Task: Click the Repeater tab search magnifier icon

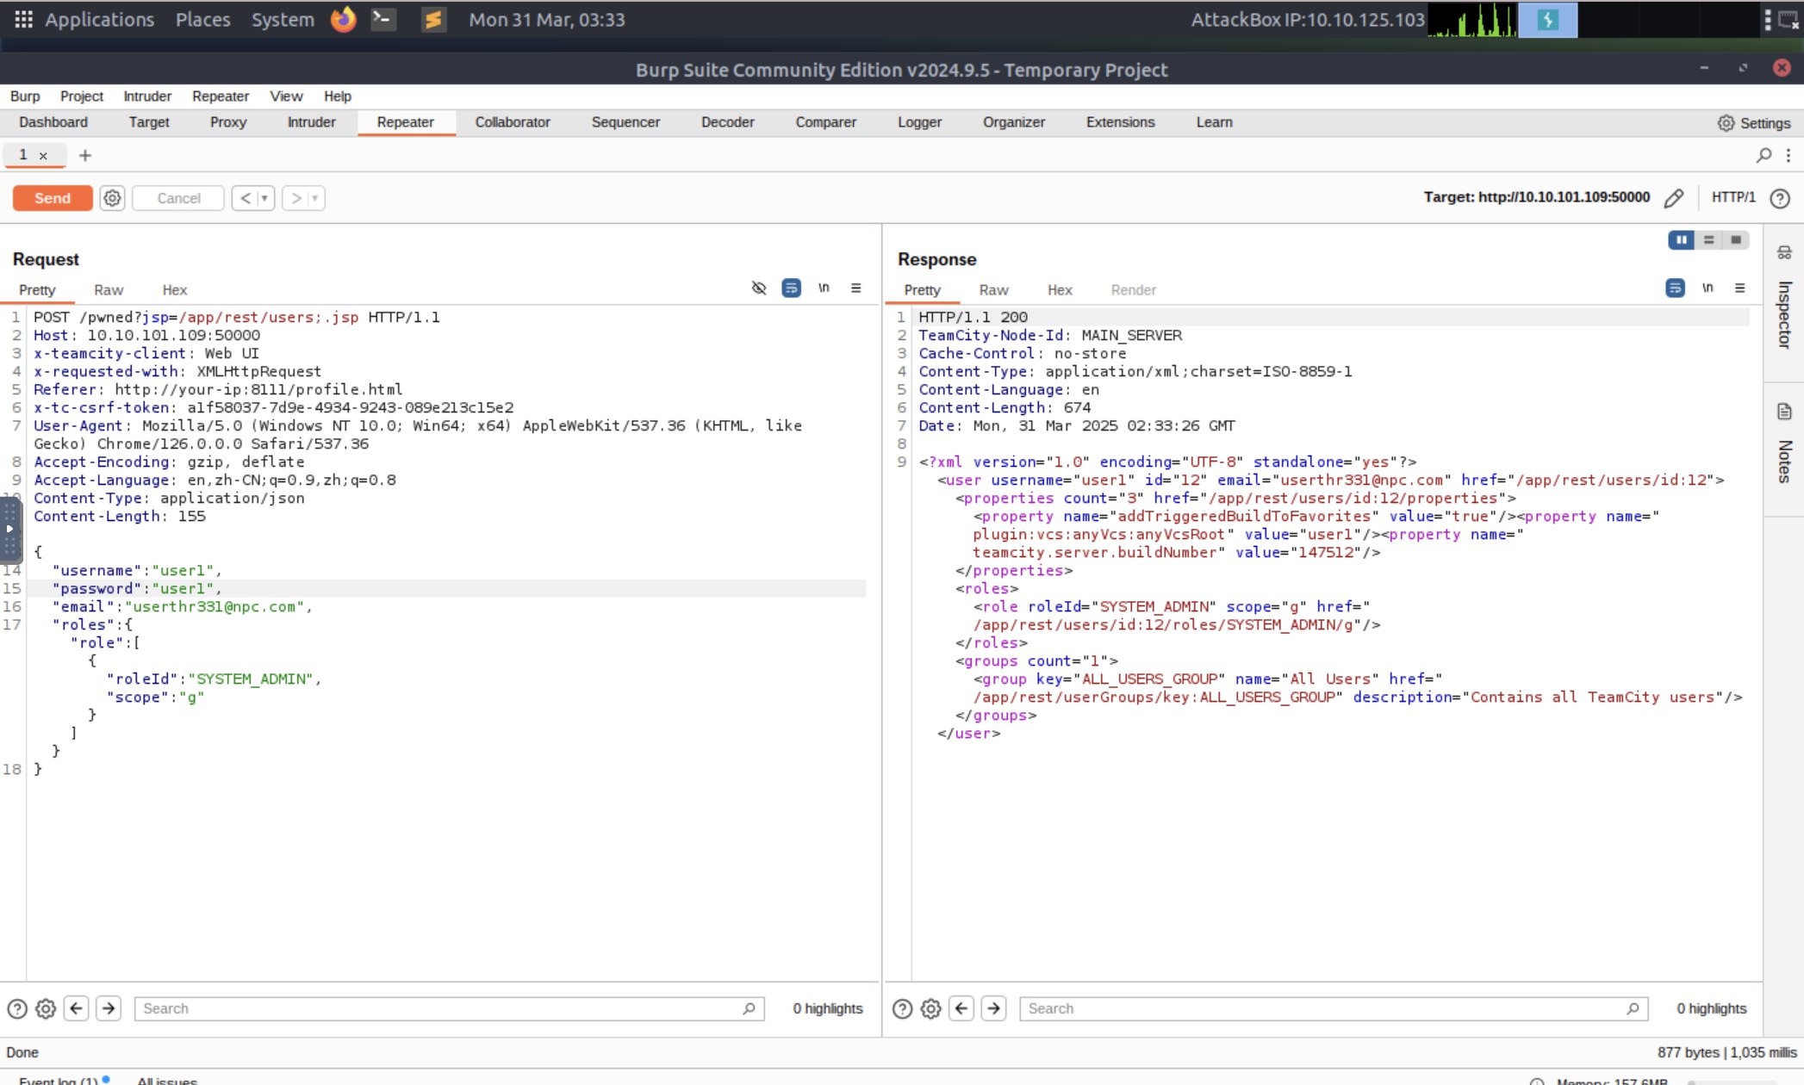Action: 1764,155
